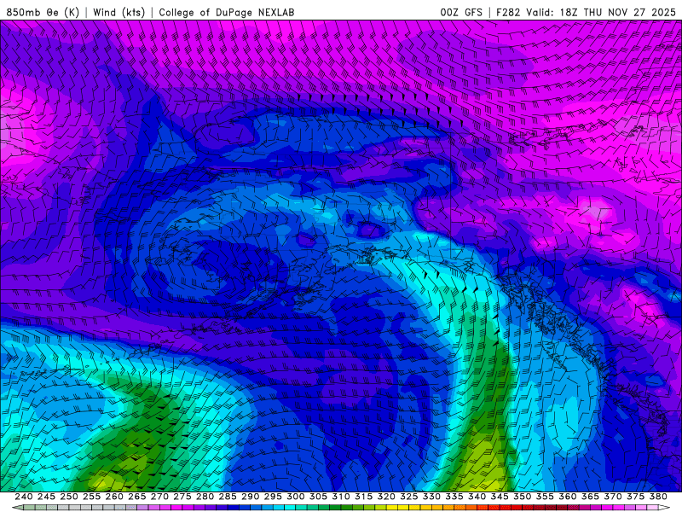Click the 315 color scale label

[x=364, y=497]
